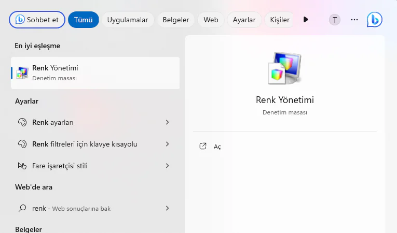Switch to the Belgeler filter tab
The image size is (397, 233).
point(176,20)
